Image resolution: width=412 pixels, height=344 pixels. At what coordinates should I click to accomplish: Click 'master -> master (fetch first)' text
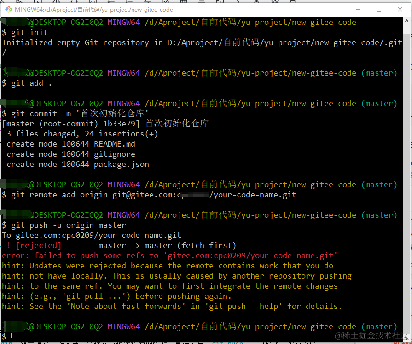(x=167, y=246)
